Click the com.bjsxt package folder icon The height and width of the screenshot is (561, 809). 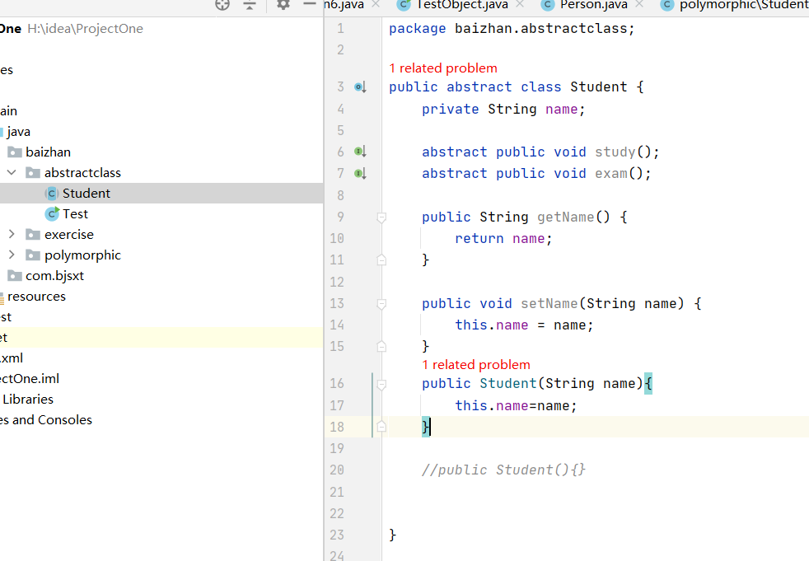[x=15, y=276]
